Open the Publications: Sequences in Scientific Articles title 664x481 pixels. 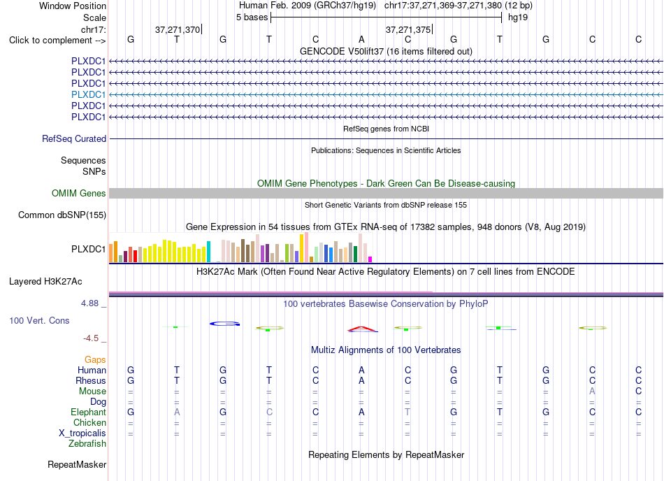(386, 150)
